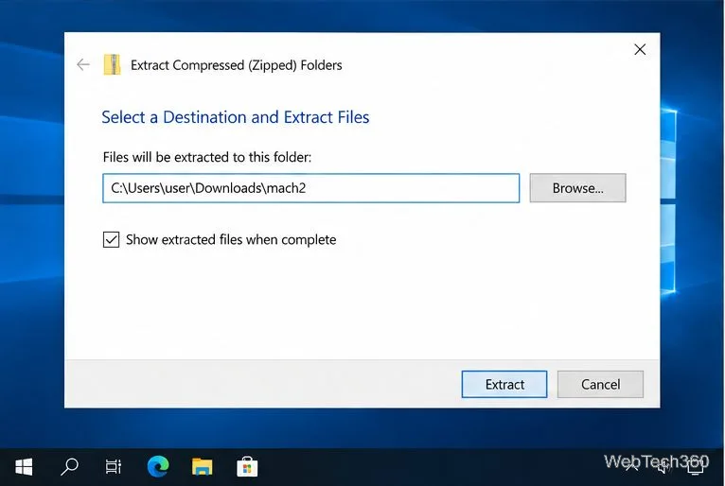Uncheck Show extracted files when complete
Viewport: 725px width, 486px height.
tap(111, 240)
